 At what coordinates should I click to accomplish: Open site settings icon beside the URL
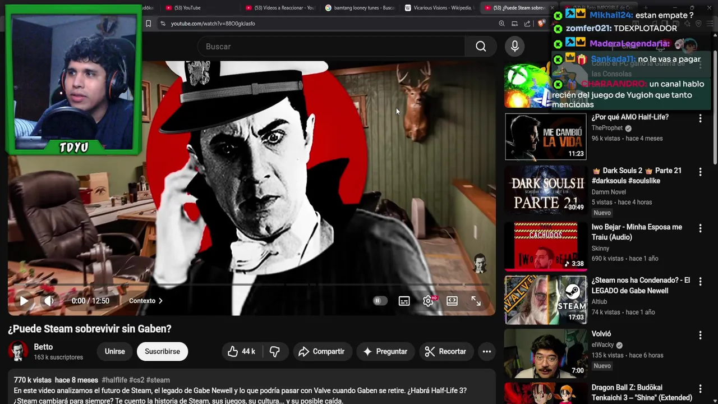163,24
